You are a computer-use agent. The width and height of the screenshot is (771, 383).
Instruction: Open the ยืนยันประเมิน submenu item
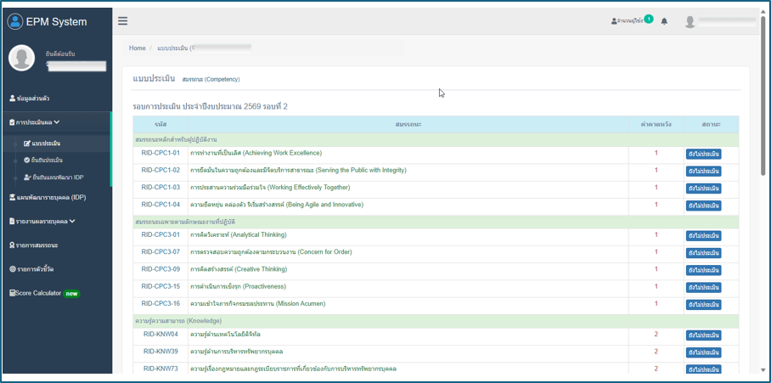pyautogui.click(x=43, y=161)
